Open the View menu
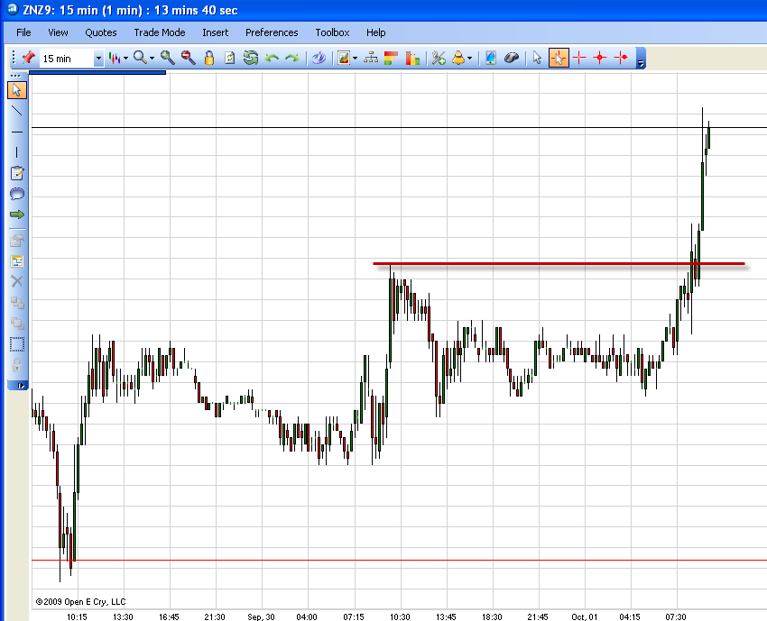 pyautogui.click(x=58, y=32)
